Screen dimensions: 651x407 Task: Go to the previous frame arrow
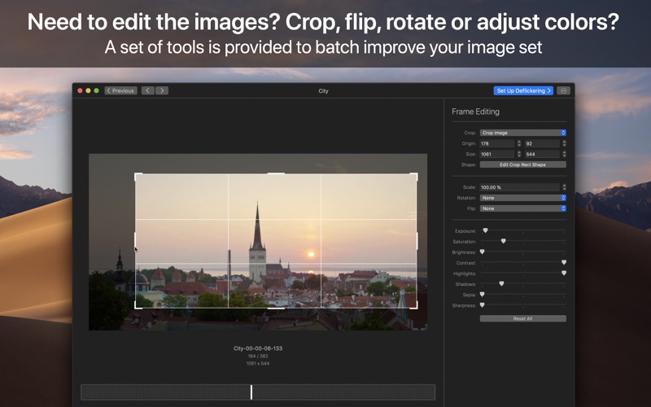(x=148, y=90)
